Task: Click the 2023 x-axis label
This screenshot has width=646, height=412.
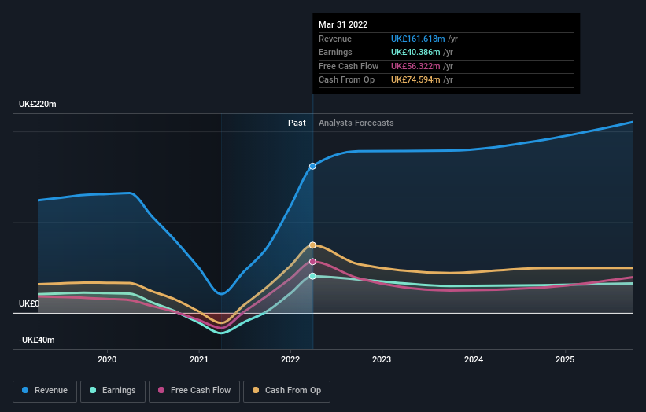Action: (382, 360)
